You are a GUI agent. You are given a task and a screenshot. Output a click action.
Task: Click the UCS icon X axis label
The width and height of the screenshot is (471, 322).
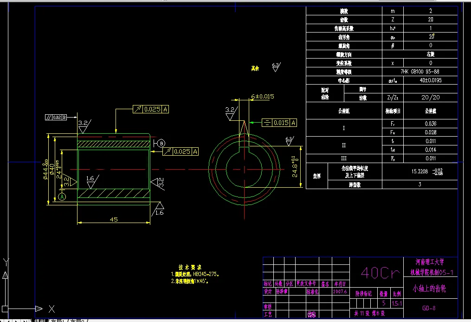point(52,309)
